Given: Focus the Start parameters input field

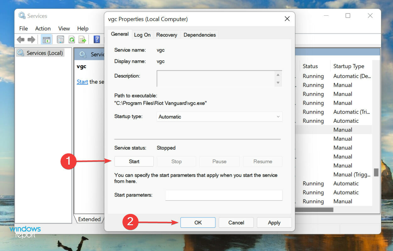Looking at the screenshot, I should point(224,195).
